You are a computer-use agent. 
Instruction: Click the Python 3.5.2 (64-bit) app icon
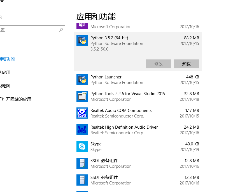click(x=82, y=40)
